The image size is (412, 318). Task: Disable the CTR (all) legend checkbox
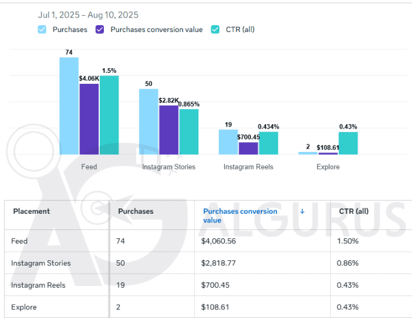[x=215, y=29]
